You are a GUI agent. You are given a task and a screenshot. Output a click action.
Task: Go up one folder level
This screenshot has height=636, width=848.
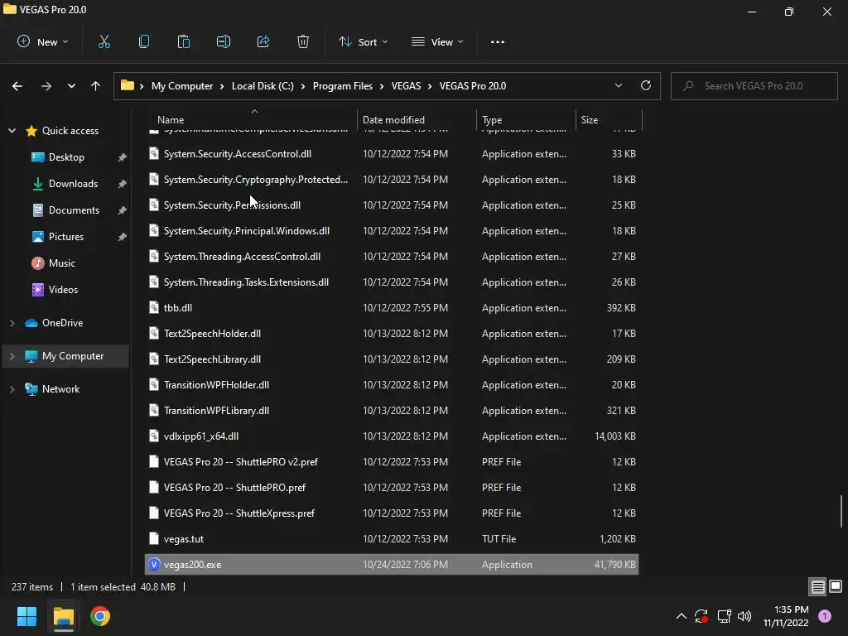tap(96, 86)
